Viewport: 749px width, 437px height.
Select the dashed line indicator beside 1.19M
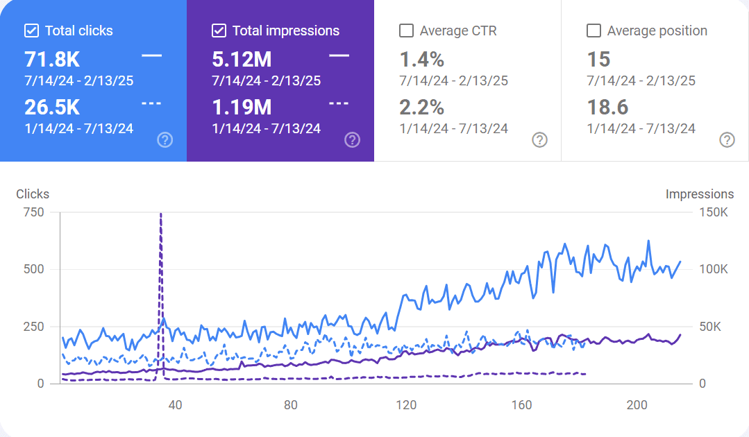tap(338, 103)
